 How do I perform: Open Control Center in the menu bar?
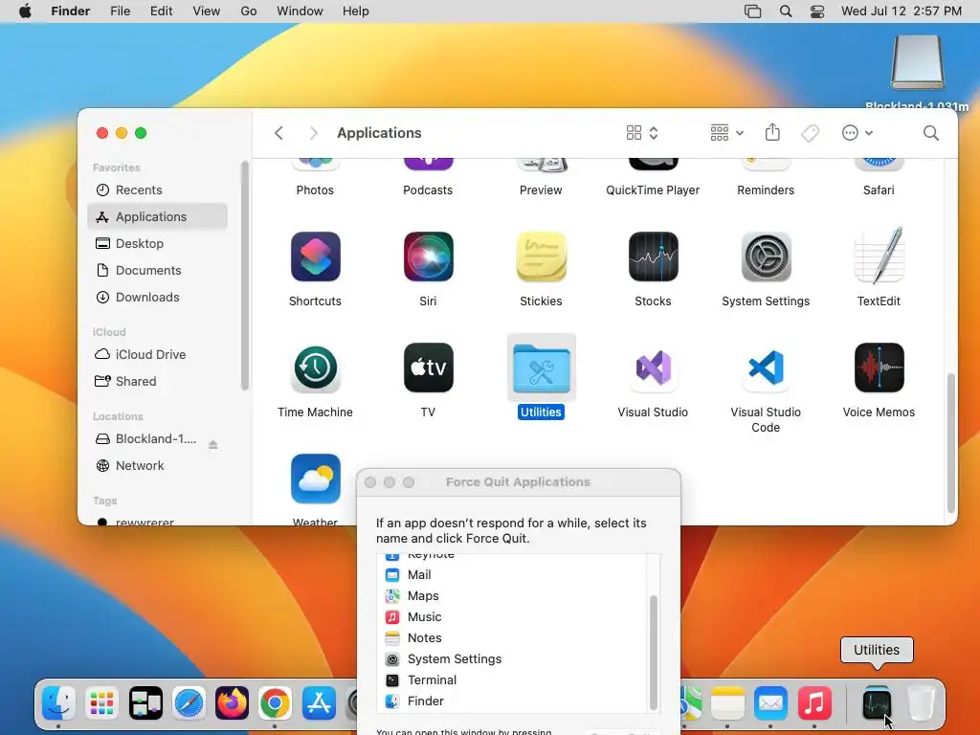click(x=817, y=11)
